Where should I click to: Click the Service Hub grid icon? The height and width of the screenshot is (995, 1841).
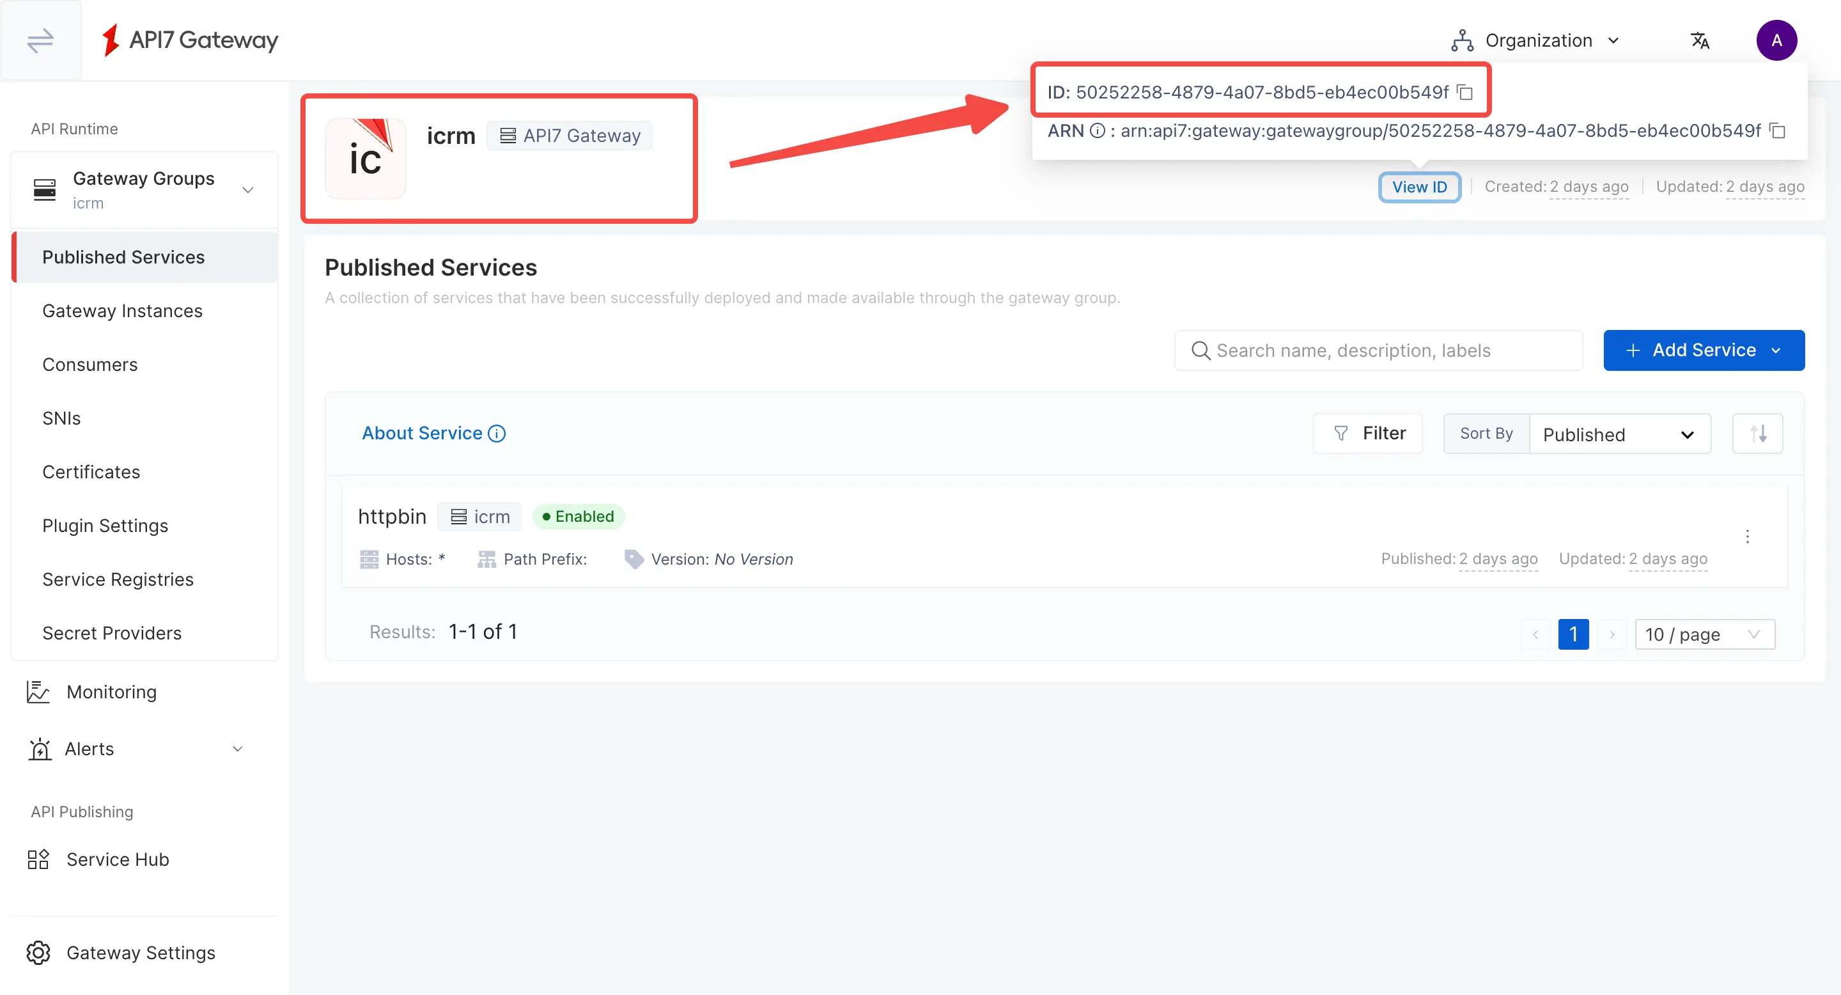click(38, 859)
